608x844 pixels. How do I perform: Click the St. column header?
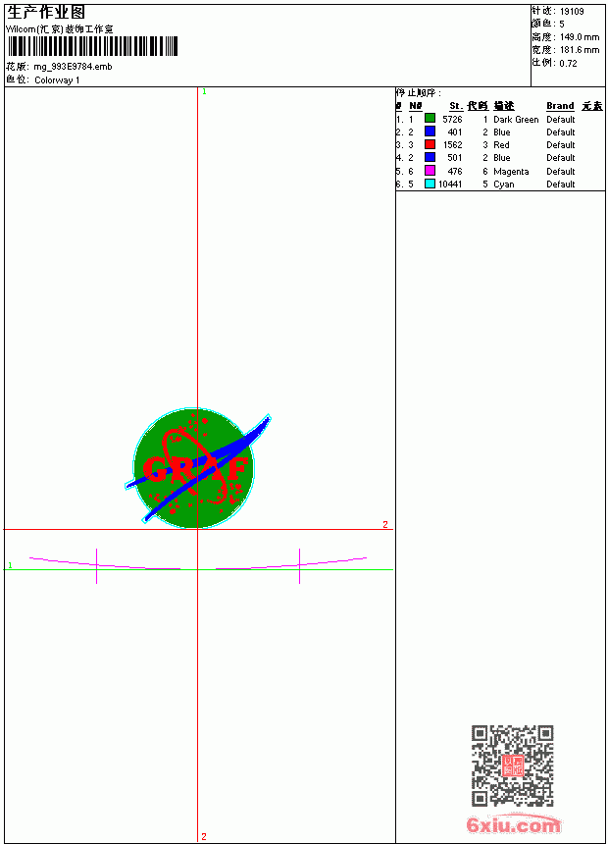(x=456, y=106)
